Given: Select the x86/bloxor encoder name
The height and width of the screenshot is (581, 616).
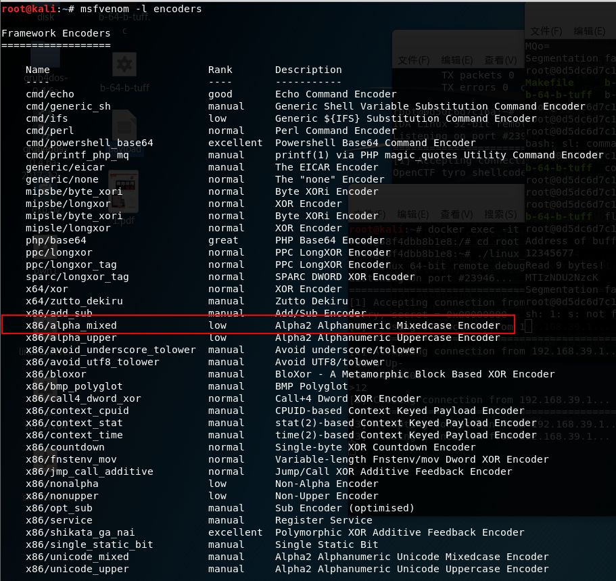Looking at the screenshot, I should [x=56, y=374].
